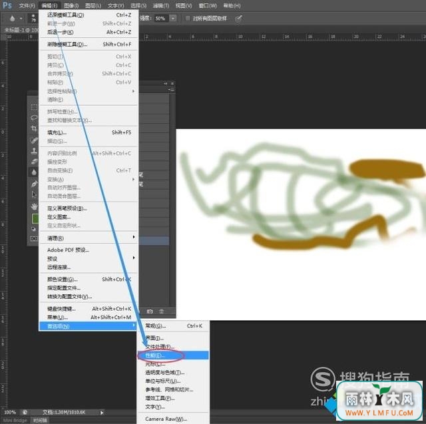Open 单位与标尺(U)... preferences

point(173,381)
